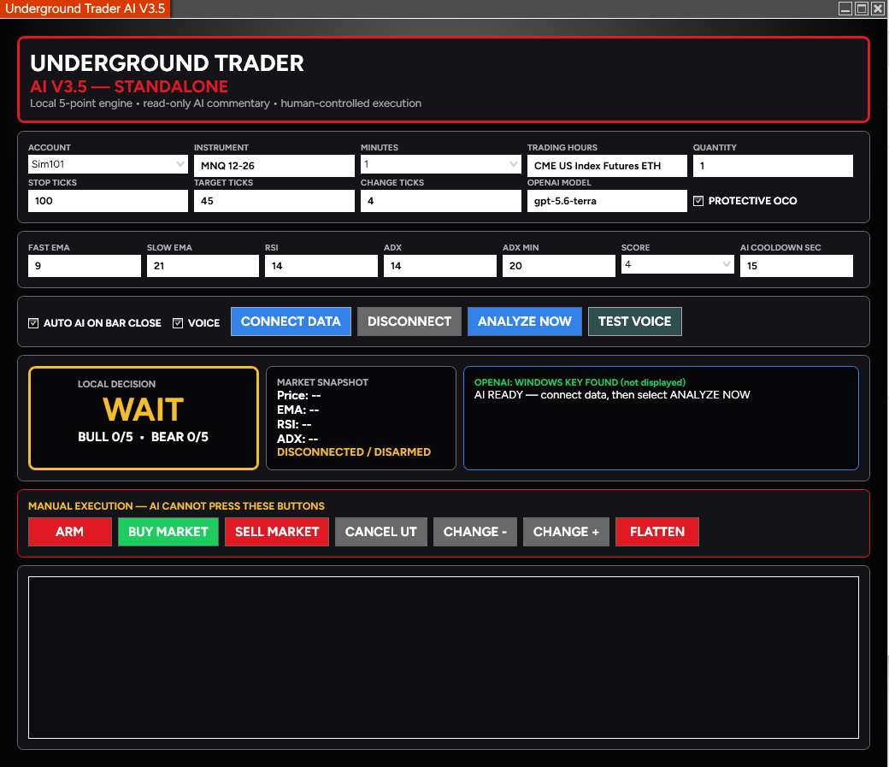
Task: Click the RSI: -- snapshot line
Action: point(294,424)
